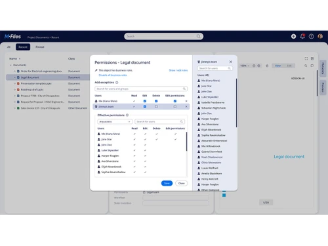Screen dimensions: 328x246
Task: Click the preview search magnifier icon
Action: tap(306, 66)
